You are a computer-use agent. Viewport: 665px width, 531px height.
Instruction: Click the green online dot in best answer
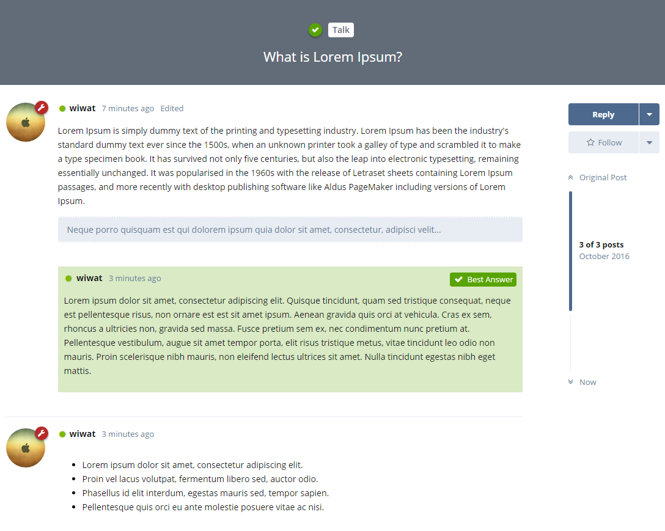[x=68, y=279]
